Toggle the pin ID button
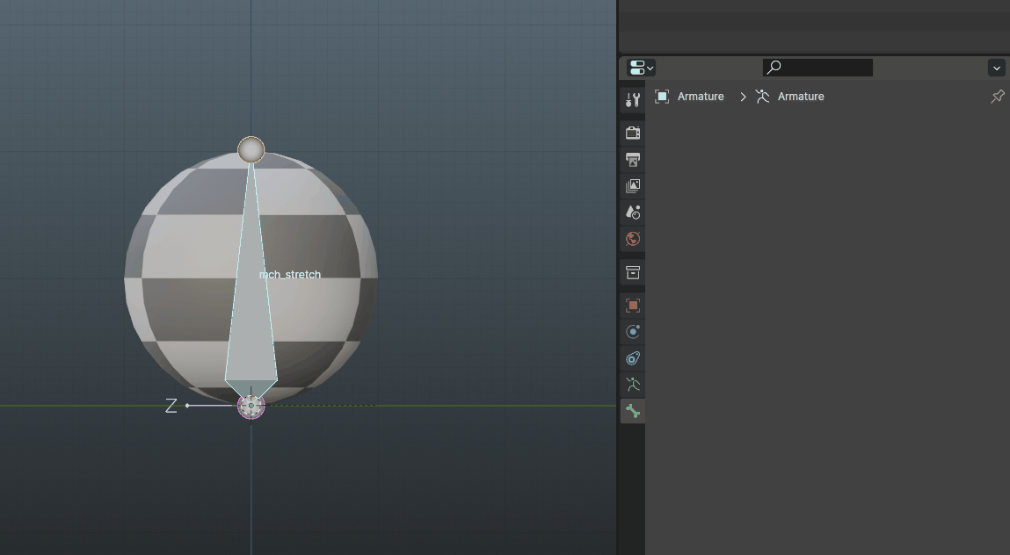This screenshot has height=555, width=1010. click(997, 97)
